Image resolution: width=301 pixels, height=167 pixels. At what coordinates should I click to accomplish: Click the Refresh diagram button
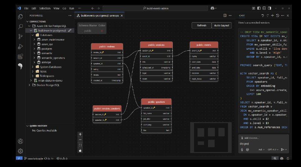click(202, 25)
